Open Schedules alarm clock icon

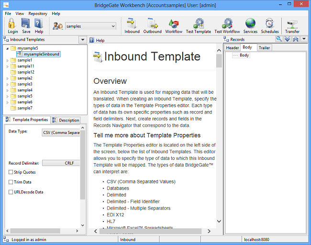click(x=269, y=23)
